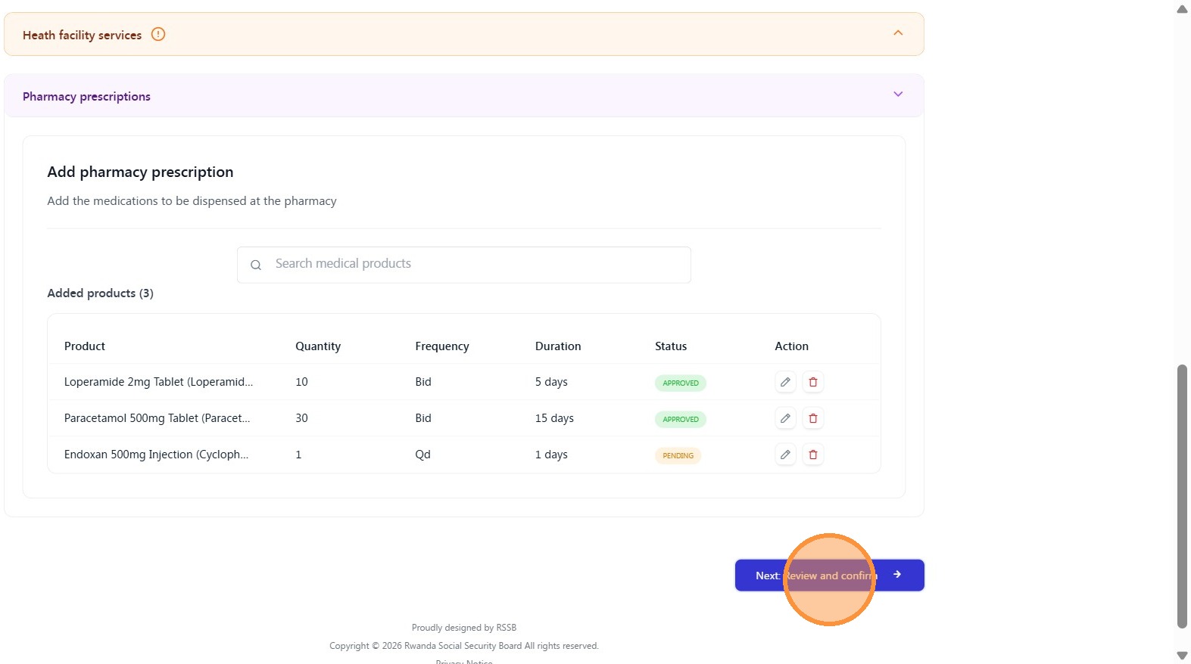The image size is (1191, 664).
Task: Click the info icon beside Heath facility services
Action: 158,34
